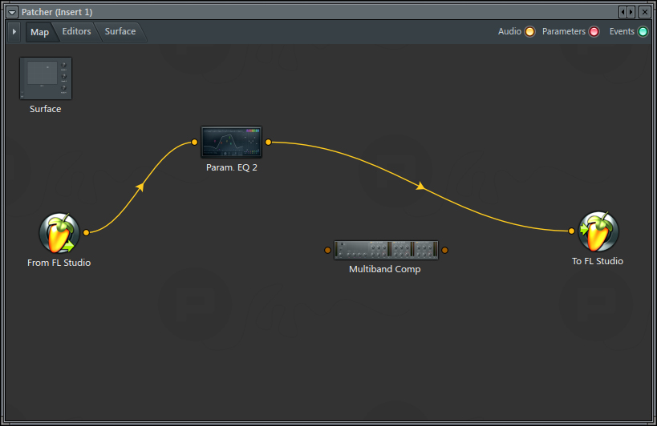The image size is (657, 426).
Task: Click the To FL Studio input port
Action: pos(571,231)
